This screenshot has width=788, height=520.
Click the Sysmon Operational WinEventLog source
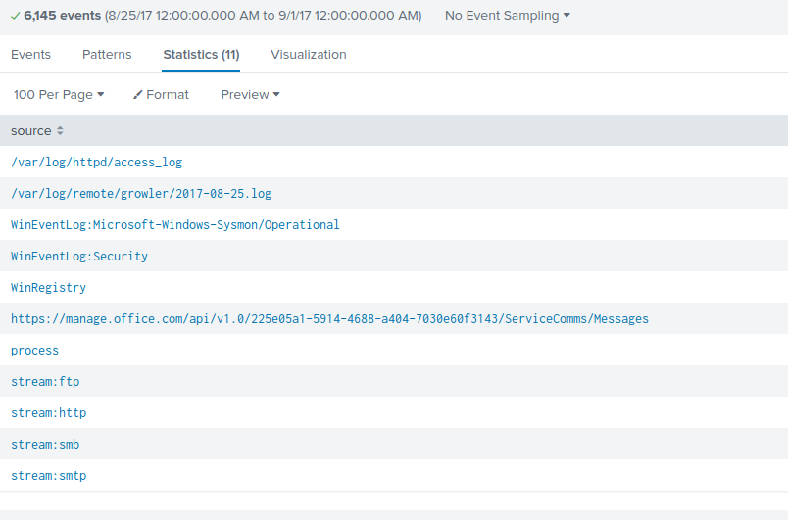pos(174,225)
